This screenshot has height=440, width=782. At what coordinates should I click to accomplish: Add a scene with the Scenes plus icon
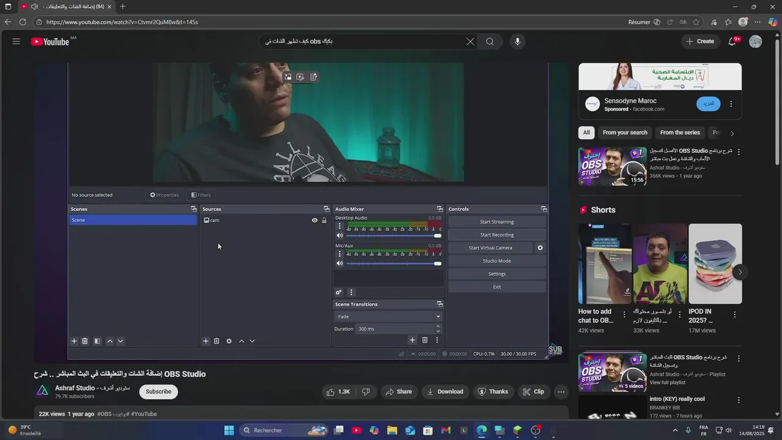click(x=74, y=341)
